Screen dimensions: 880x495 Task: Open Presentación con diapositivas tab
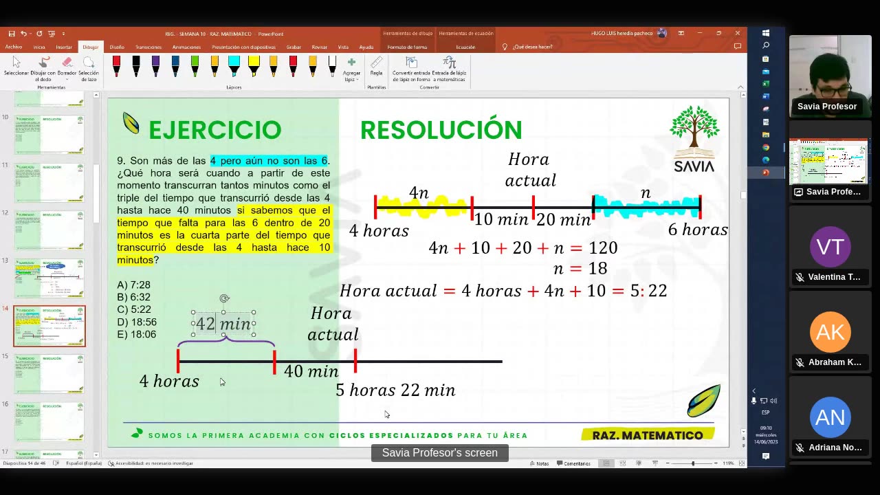pos(243,47)
